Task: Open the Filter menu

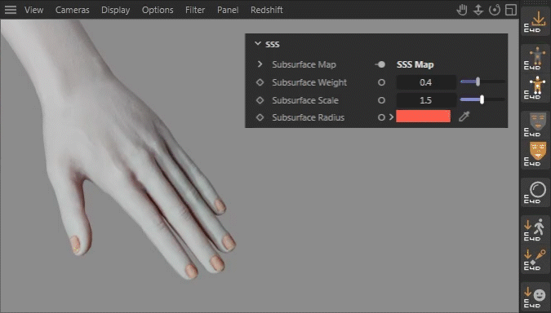Action: (x=195, y=10)
